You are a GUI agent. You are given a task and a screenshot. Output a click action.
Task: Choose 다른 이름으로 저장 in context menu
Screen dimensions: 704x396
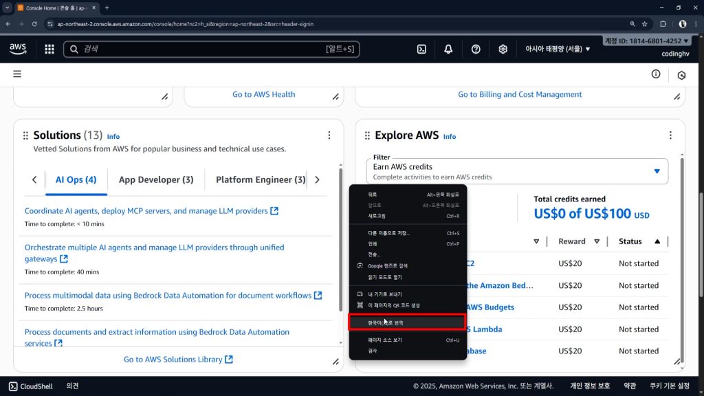point(408,233)
